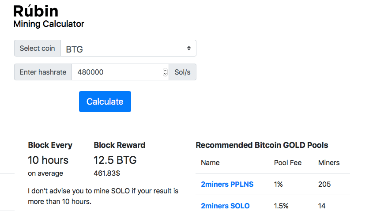Click the Enter hashrate label
Screen dimensions: 388x215
click(x=43, y=72)
